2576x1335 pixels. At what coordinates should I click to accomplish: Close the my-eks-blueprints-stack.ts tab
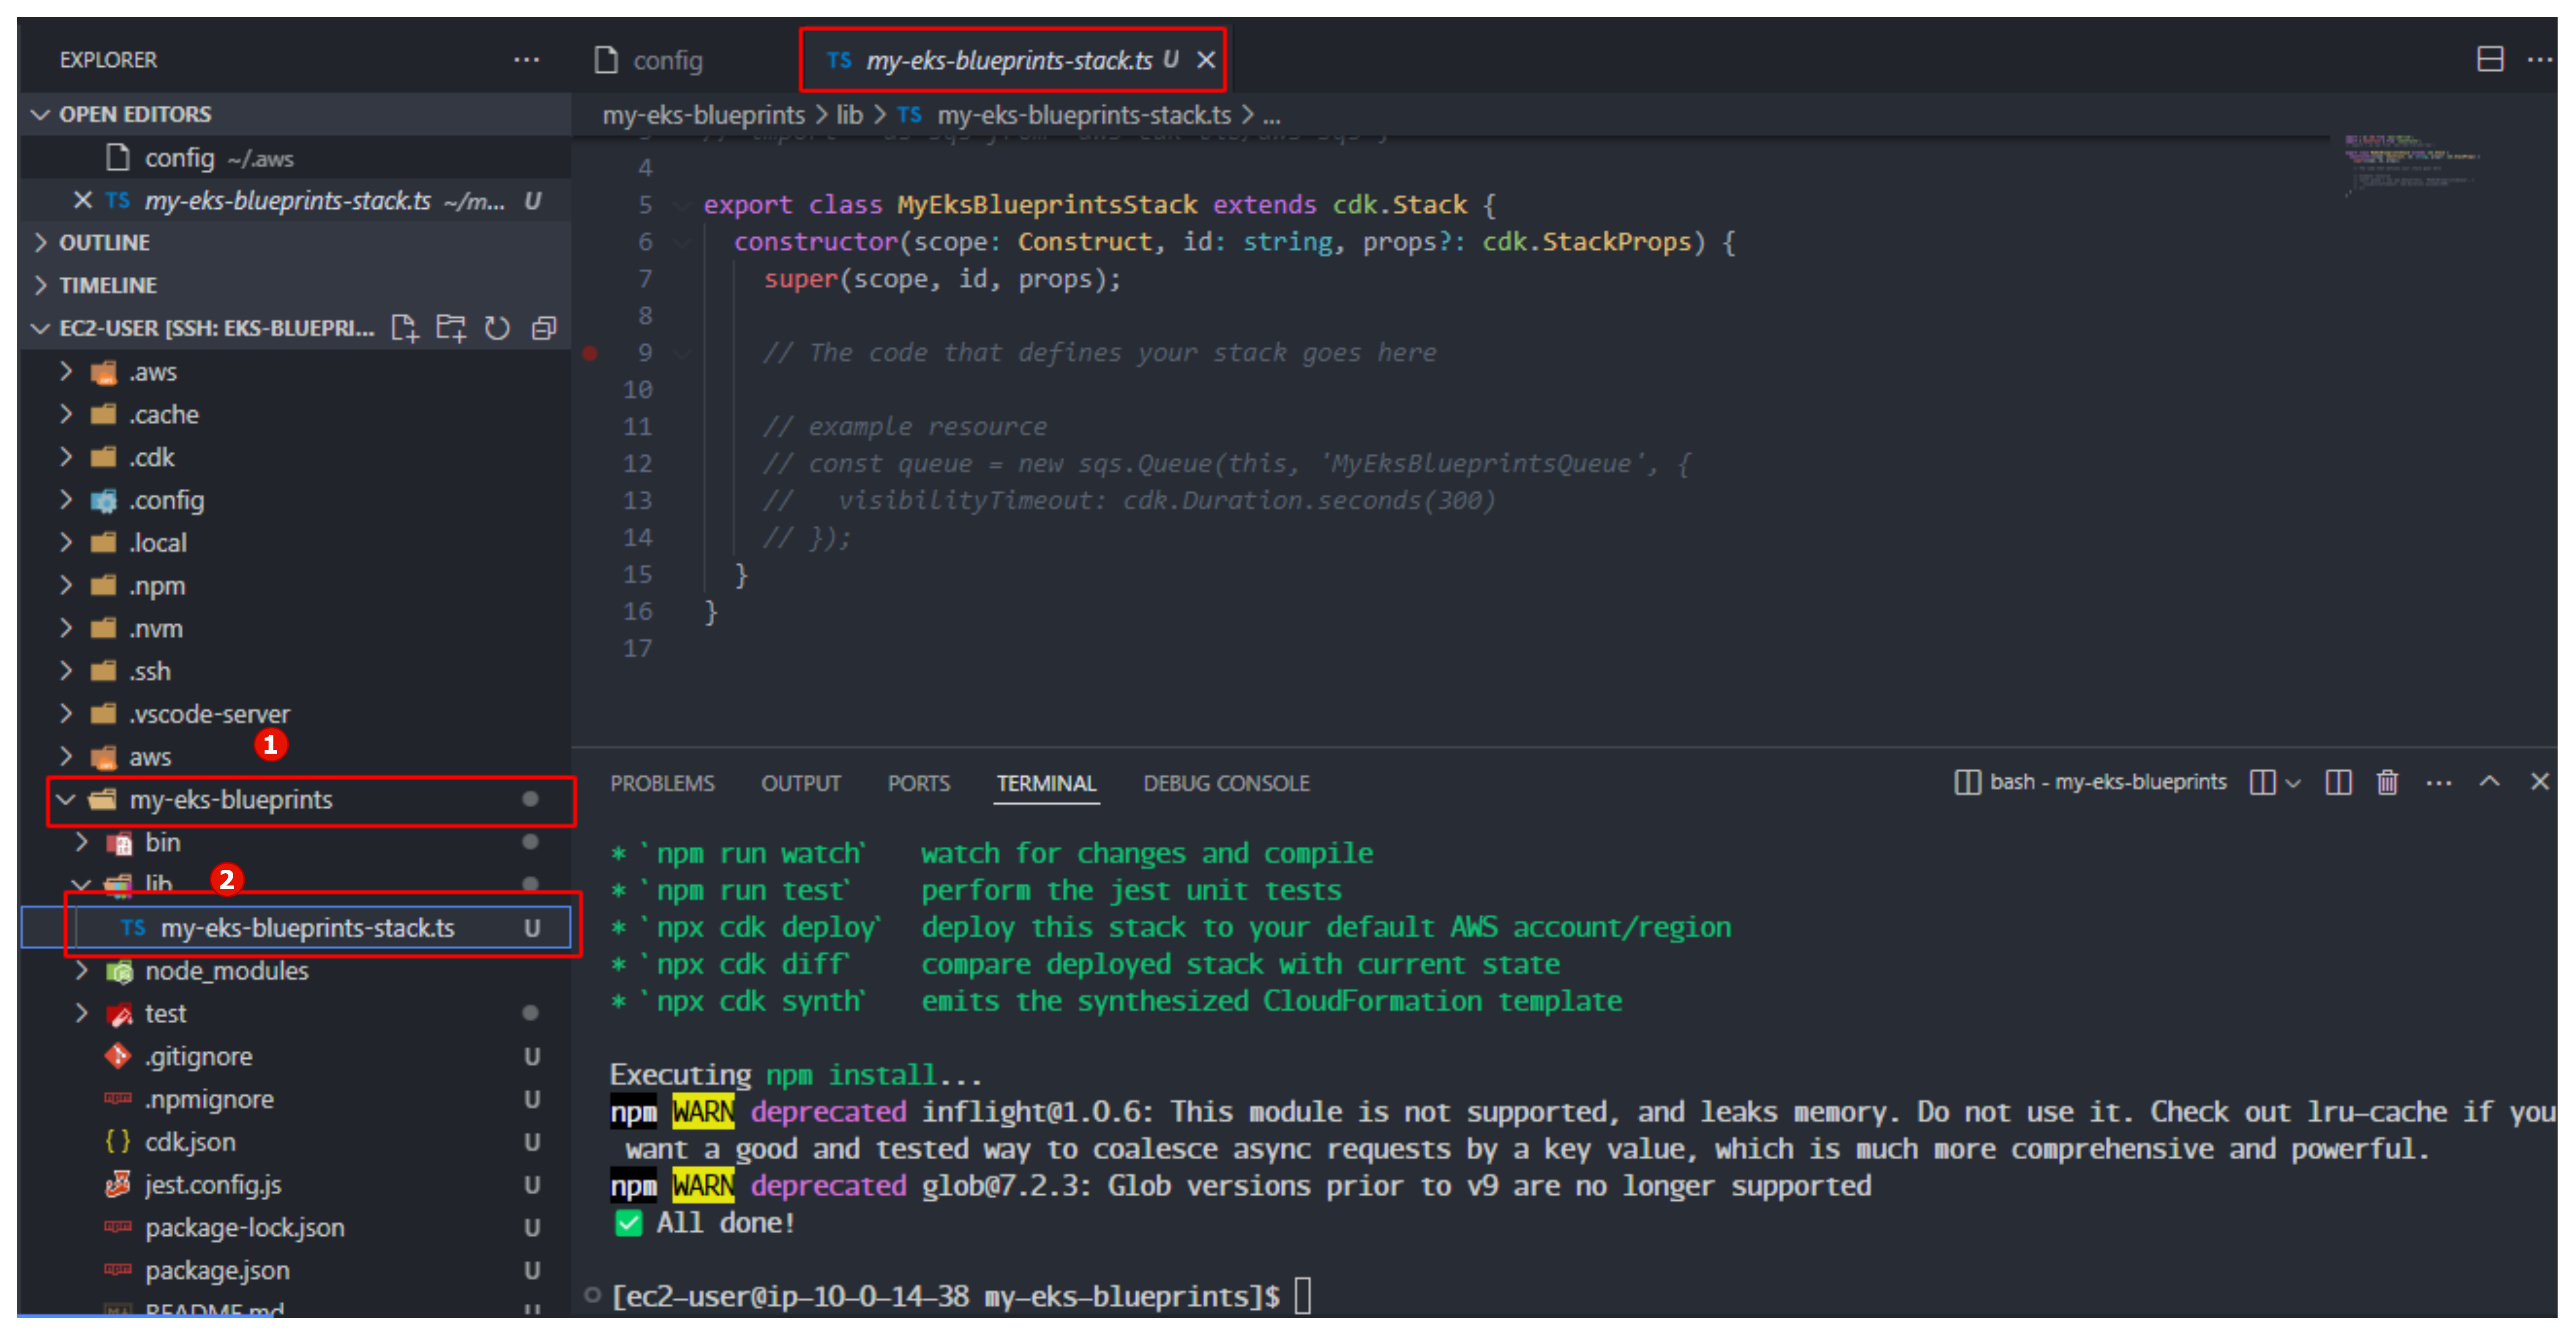tap(1206, 60)
